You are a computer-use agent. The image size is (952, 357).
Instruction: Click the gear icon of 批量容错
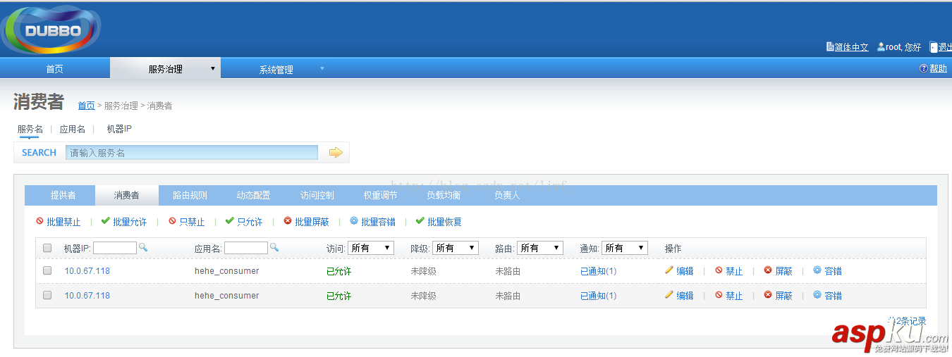click(354, 221)
